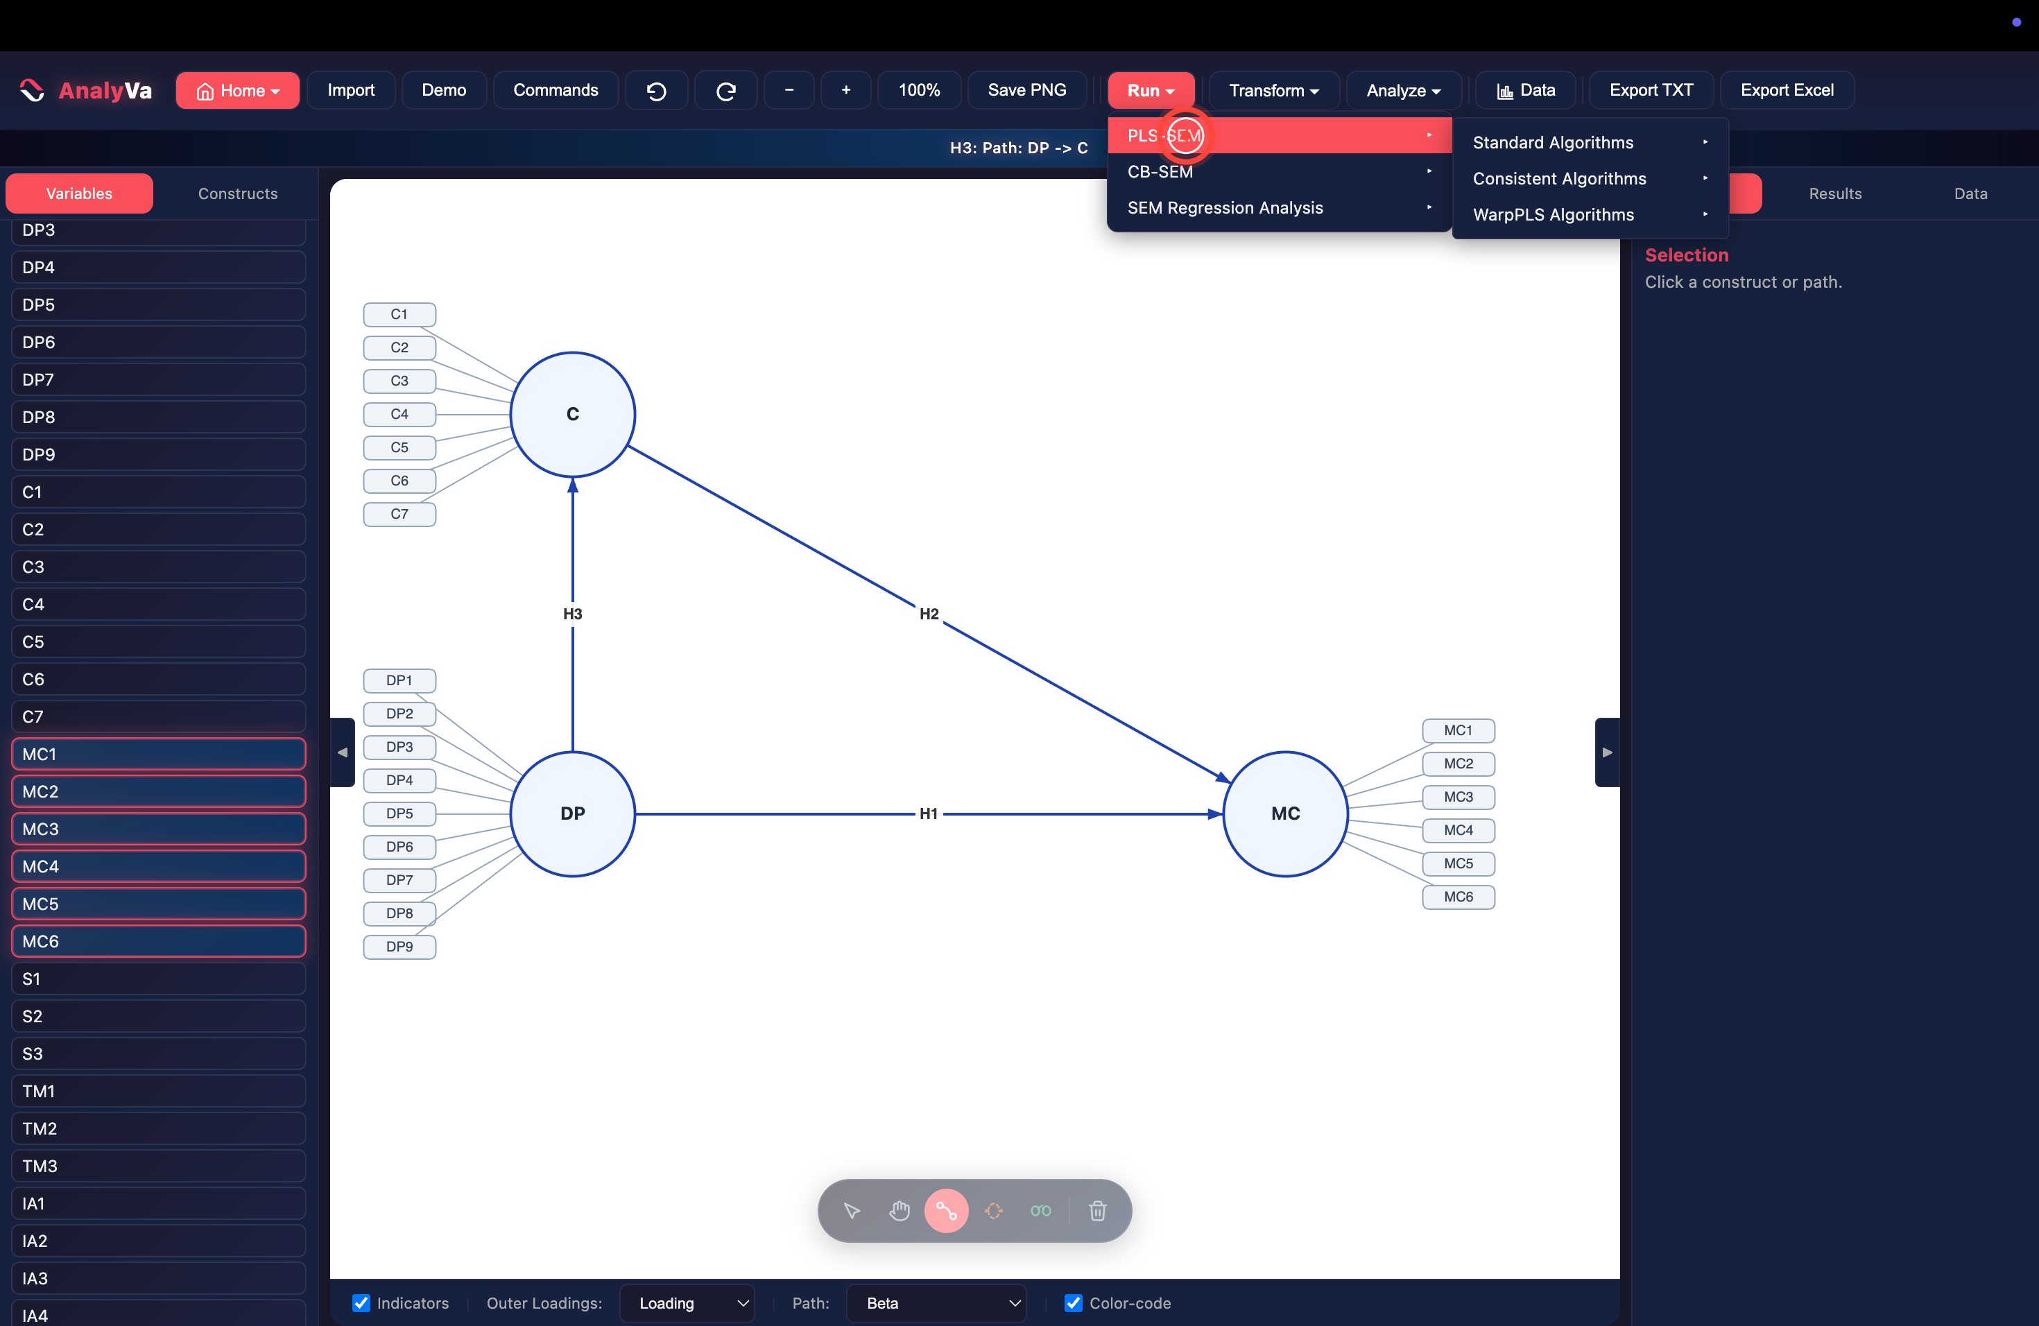Toggle the Indicators checkbox

(x=361, y=1303)
